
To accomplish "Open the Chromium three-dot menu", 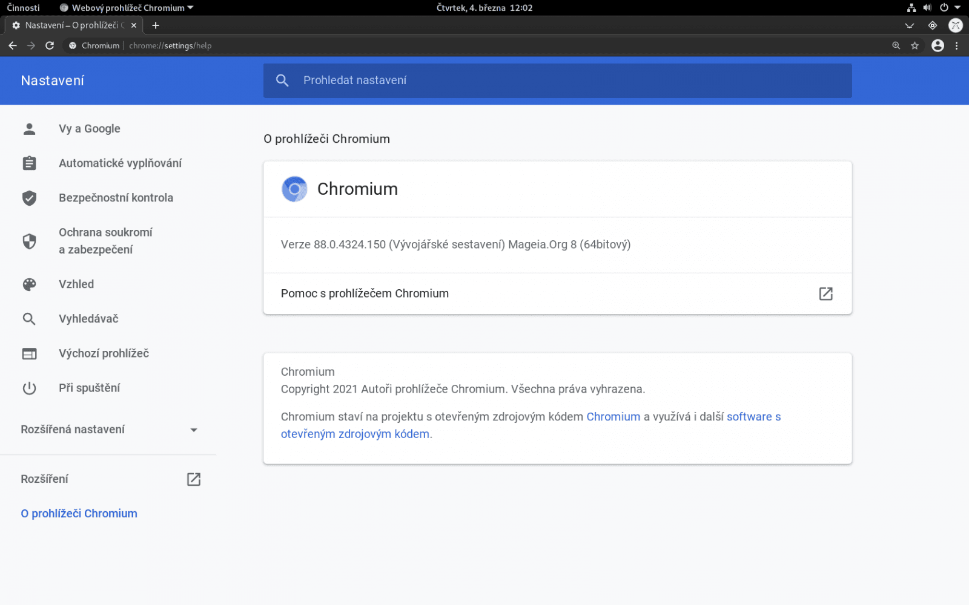I will point(957,45).
